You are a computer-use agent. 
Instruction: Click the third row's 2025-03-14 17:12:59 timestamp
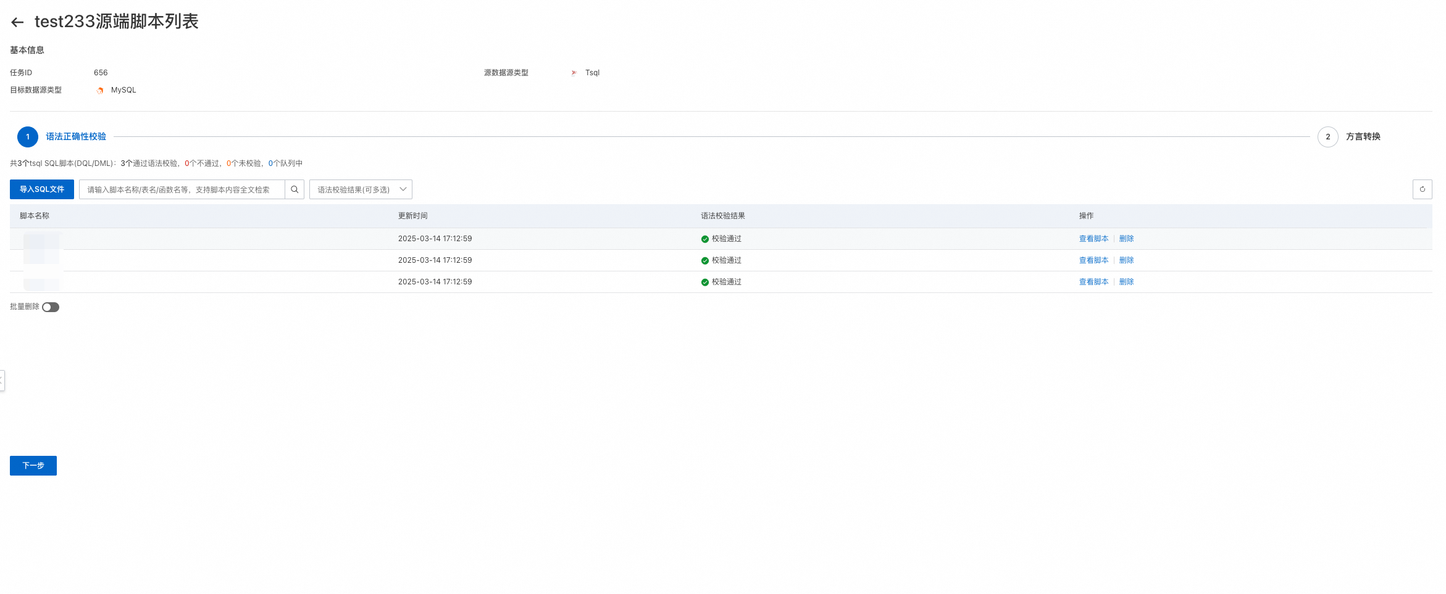[x=435, y=282]
